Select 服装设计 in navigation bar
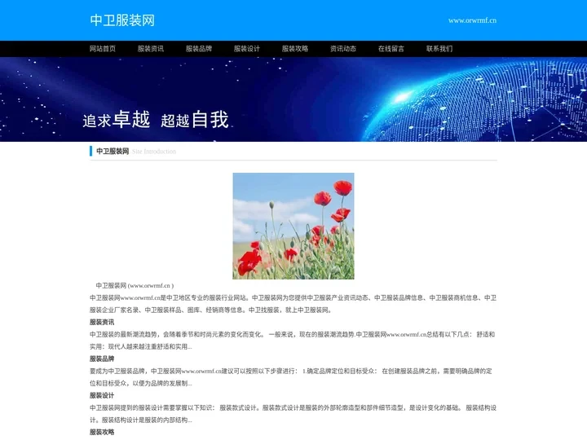Screen dimensions: 587x440 [247, 49]
